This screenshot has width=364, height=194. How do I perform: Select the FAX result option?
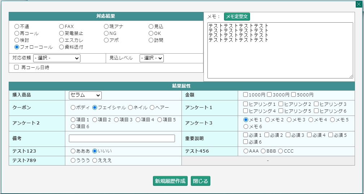tap(61, 27)
